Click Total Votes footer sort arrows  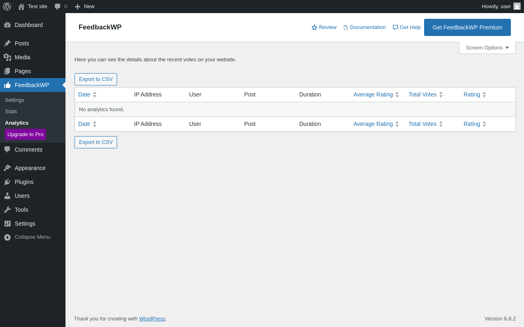(x=441, y=124)
